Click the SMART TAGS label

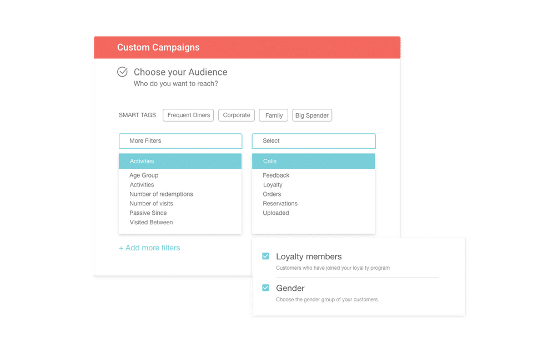[x=137, y=115]
